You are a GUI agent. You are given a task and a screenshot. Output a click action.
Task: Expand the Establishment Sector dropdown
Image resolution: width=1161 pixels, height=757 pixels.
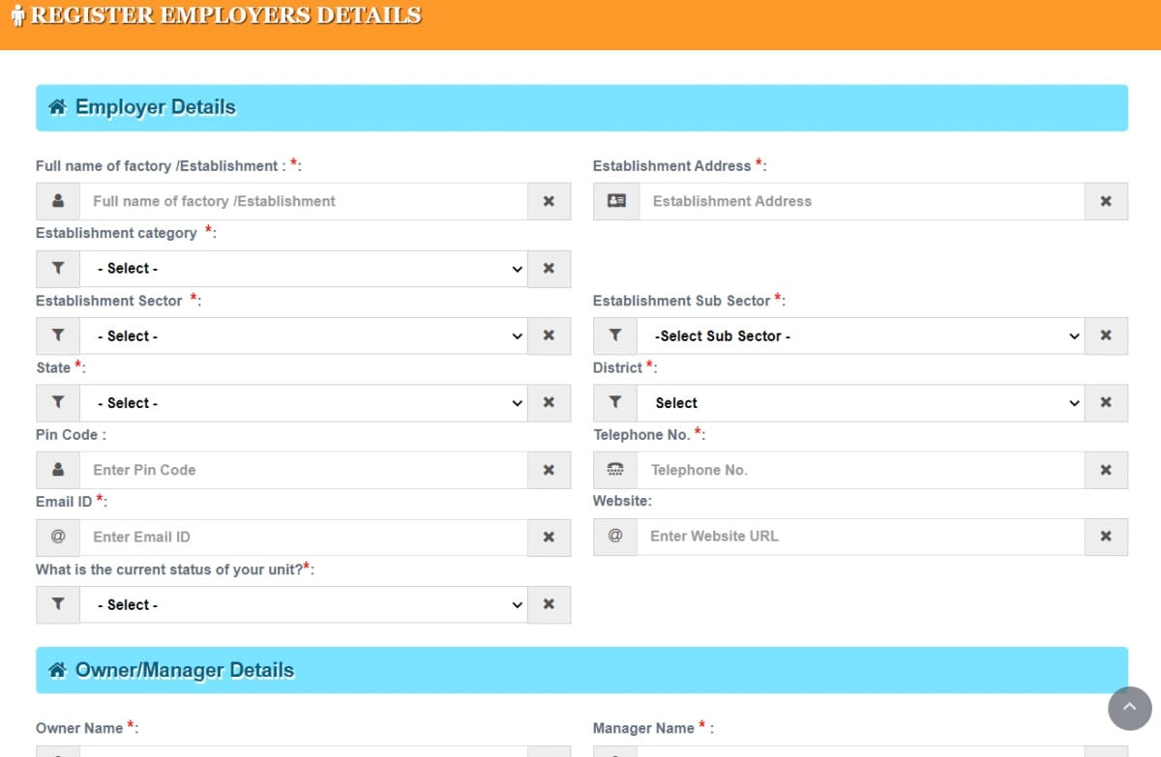click(x=303, y=336)
